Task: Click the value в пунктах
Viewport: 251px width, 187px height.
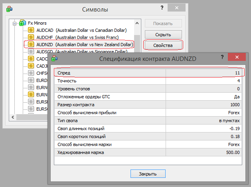Action: (x=229, y=121)
